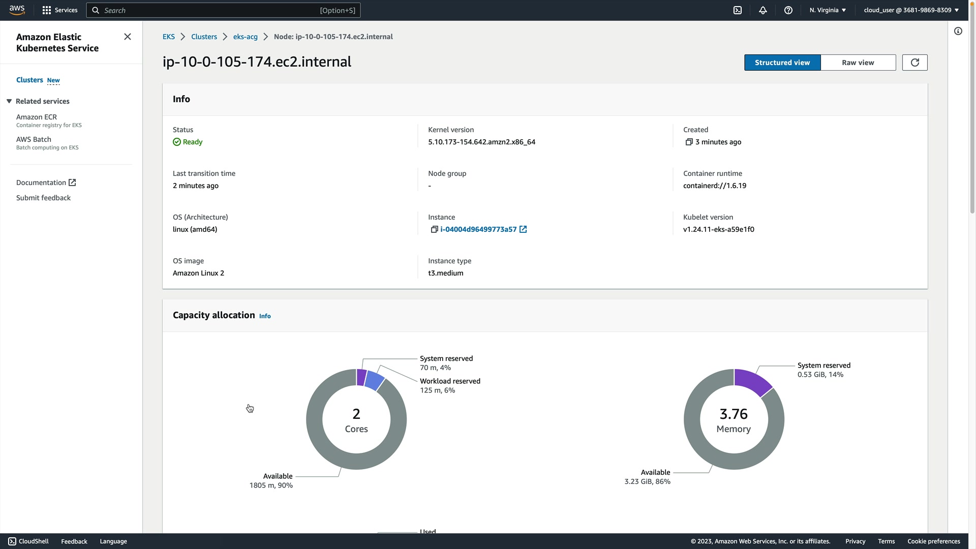The height and width of the screenshot is (549, 976).
Task: Open the cloud_user account dropdown
Action: click(911, 10)
